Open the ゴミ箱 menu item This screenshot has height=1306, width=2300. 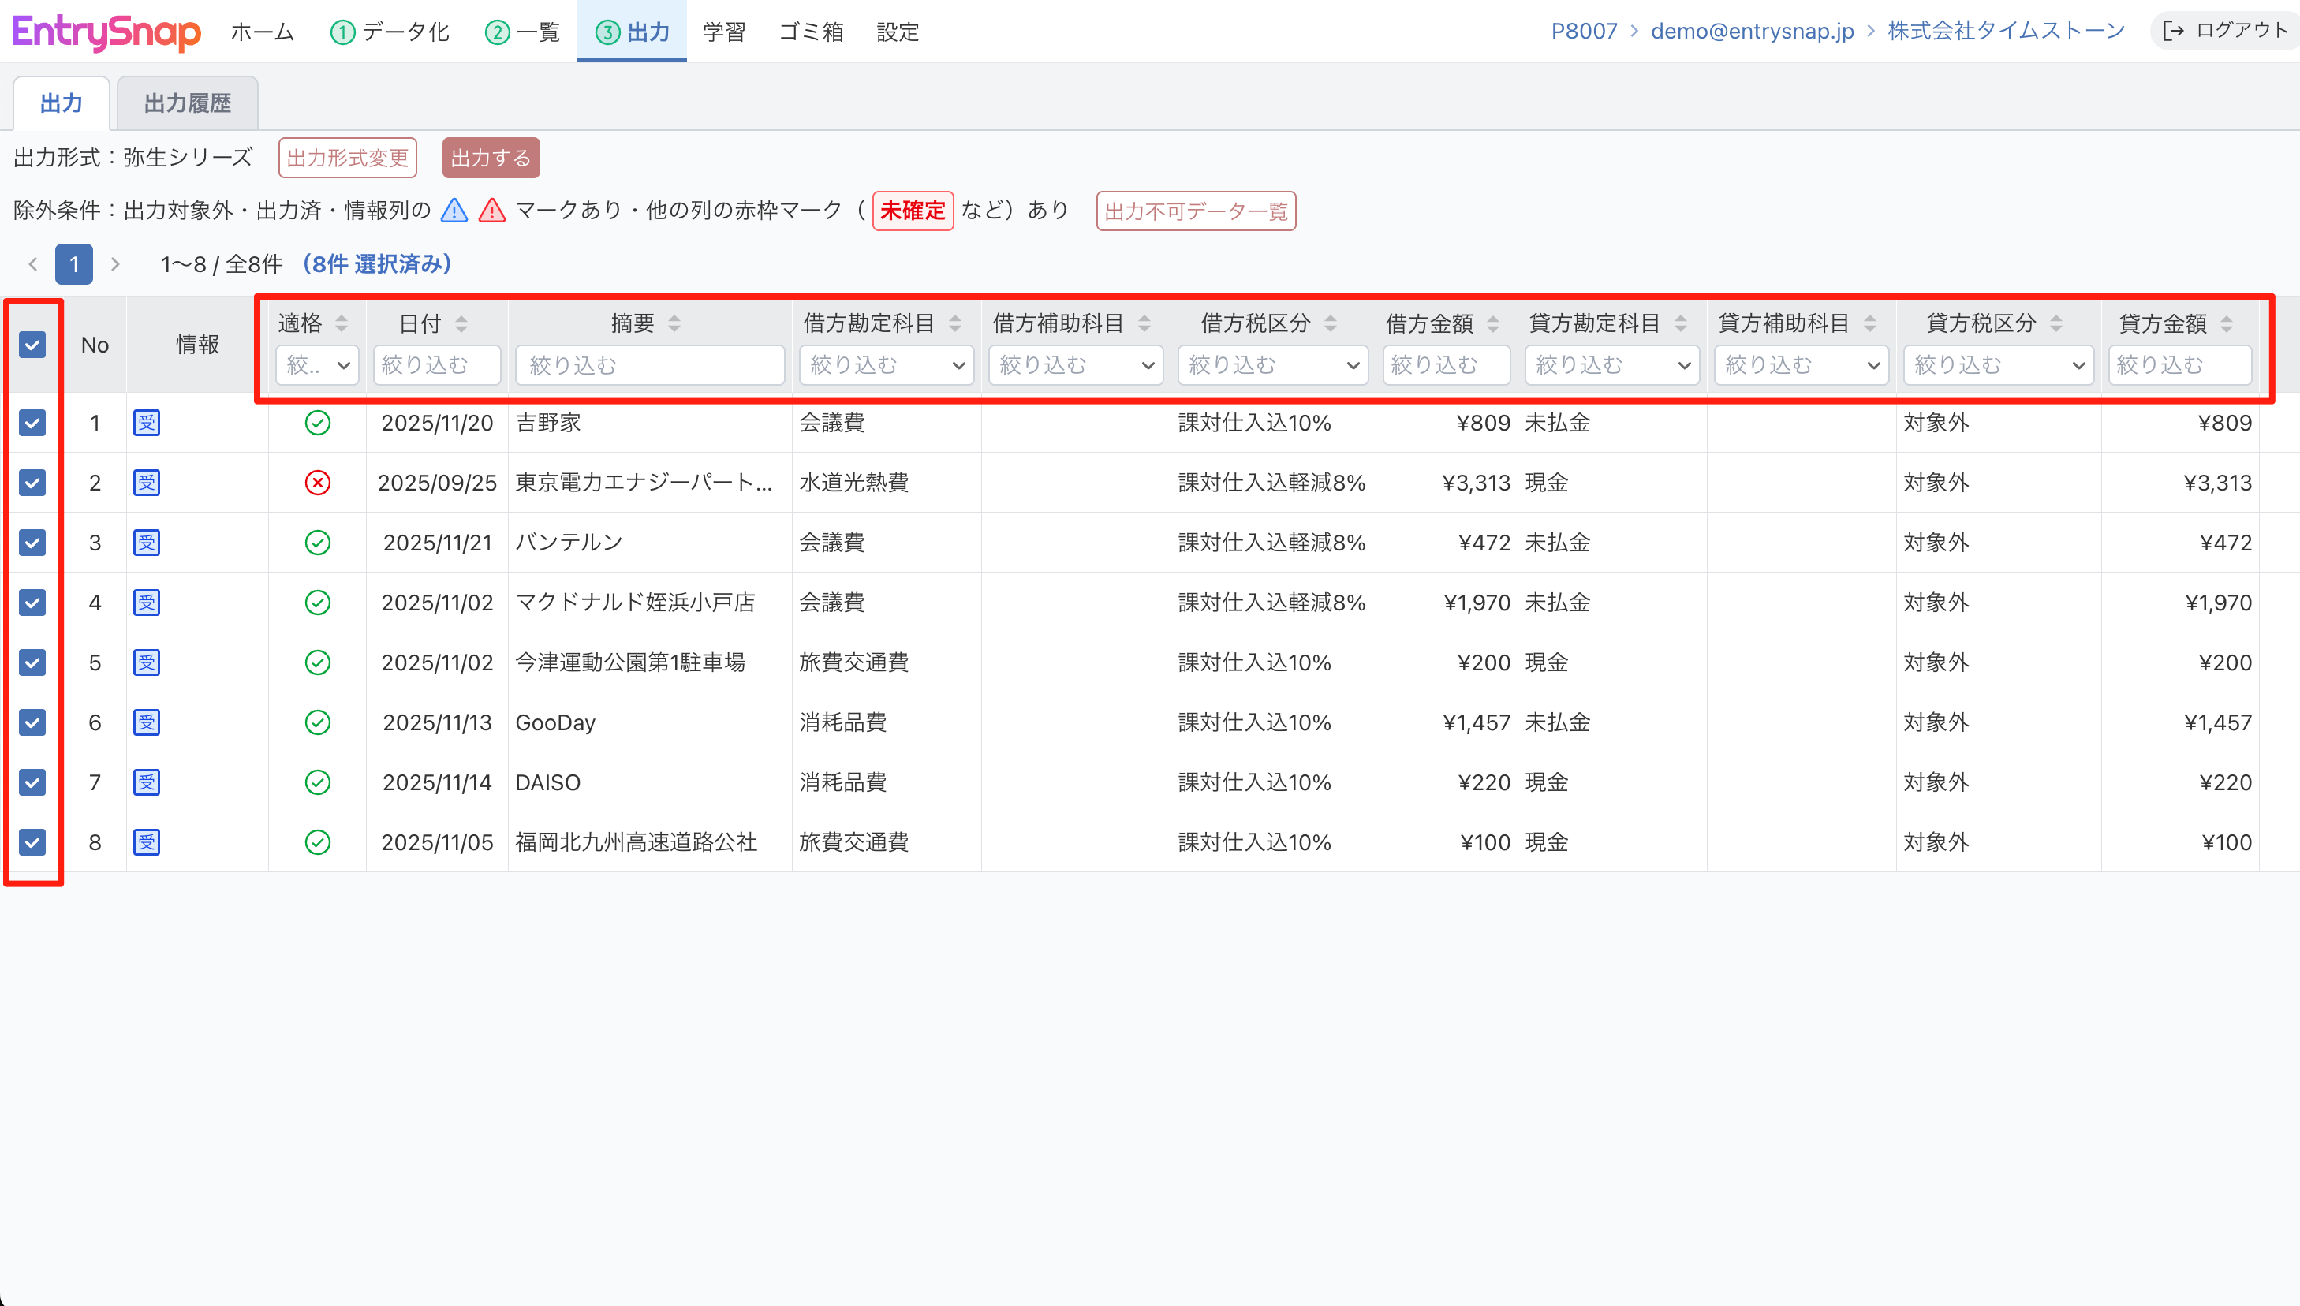(811, 32)
